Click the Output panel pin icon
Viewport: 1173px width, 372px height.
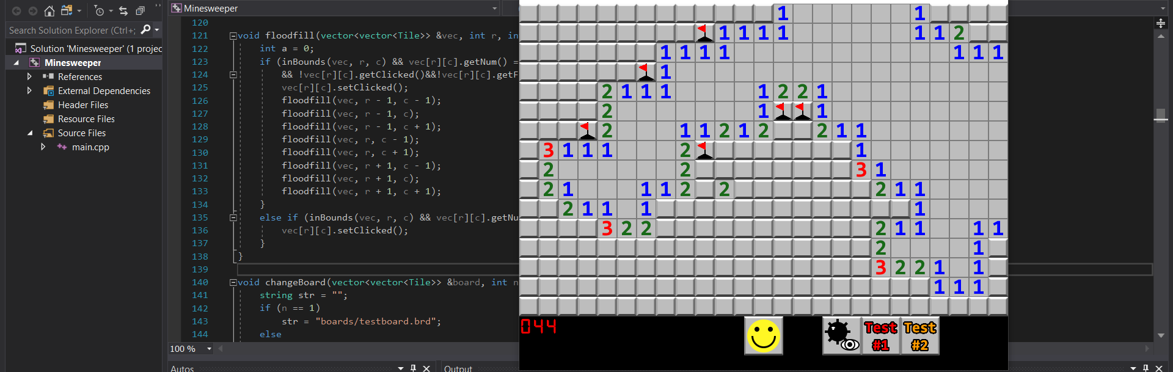coord(1146,368)
